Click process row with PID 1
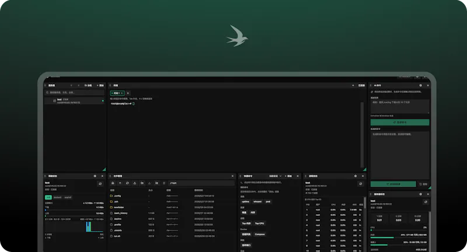Screen dimensions: 467x252 pyautogui.click(x=333, y=210)
